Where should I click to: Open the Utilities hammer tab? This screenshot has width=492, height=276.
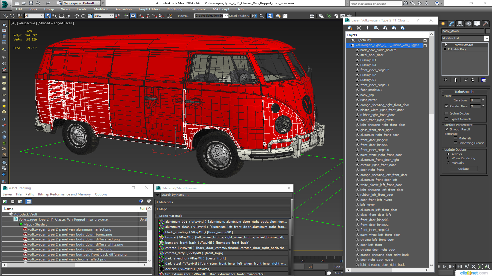pyautogui.click(x=485, y=24)
